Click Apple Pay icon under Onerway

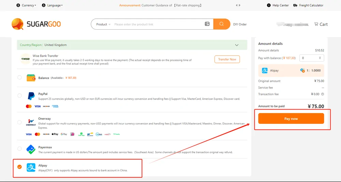click(55, 134)
